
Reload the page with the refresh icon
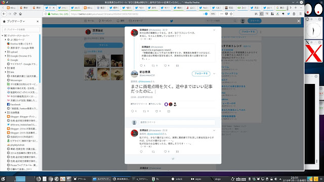[x=15, y=14]
